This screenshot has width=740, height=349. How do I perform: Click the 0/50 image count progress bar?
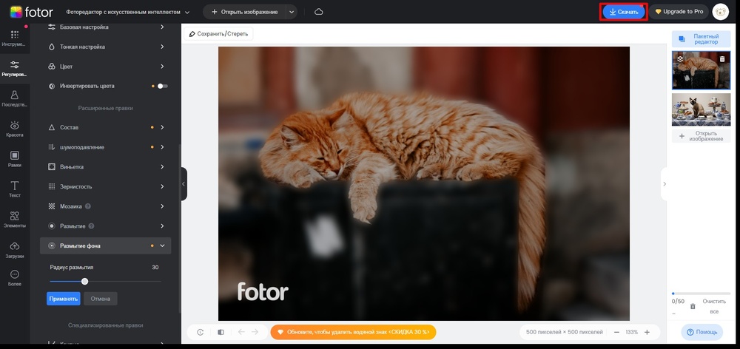point(701,294)
